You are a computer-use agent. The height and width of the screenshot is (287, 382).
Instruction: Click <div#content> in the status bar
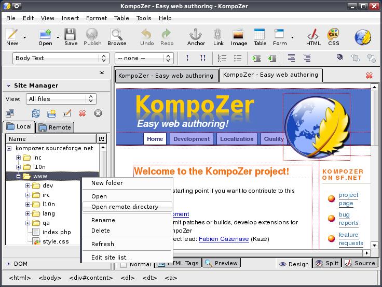point(91,278)
